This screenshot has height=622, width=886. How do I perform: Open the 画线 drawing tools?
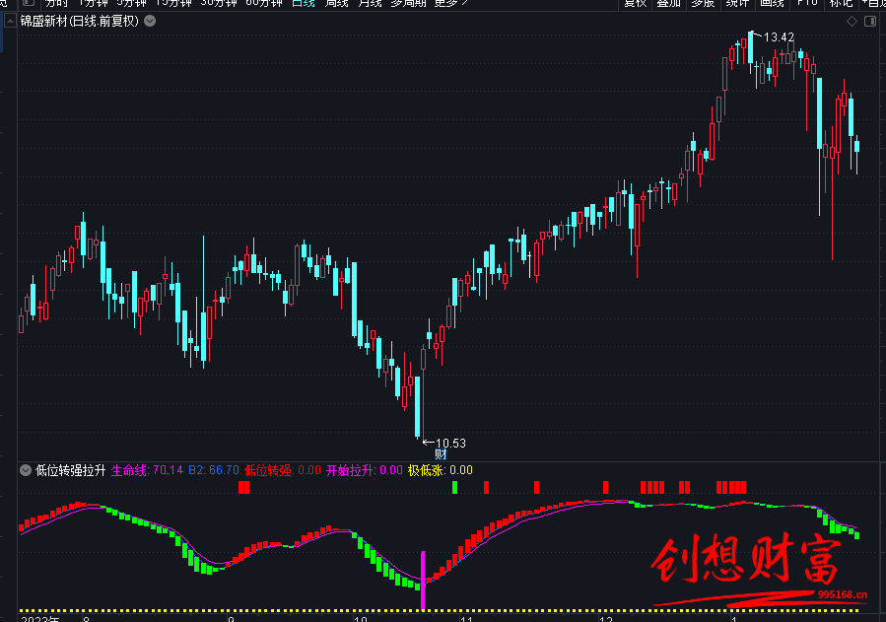772,3
